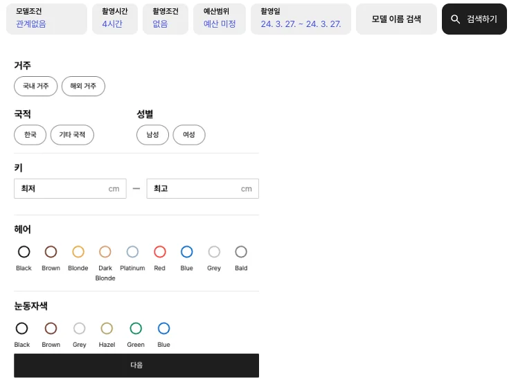Pick the Platinum hair color swatch

[x=132, y=252]
